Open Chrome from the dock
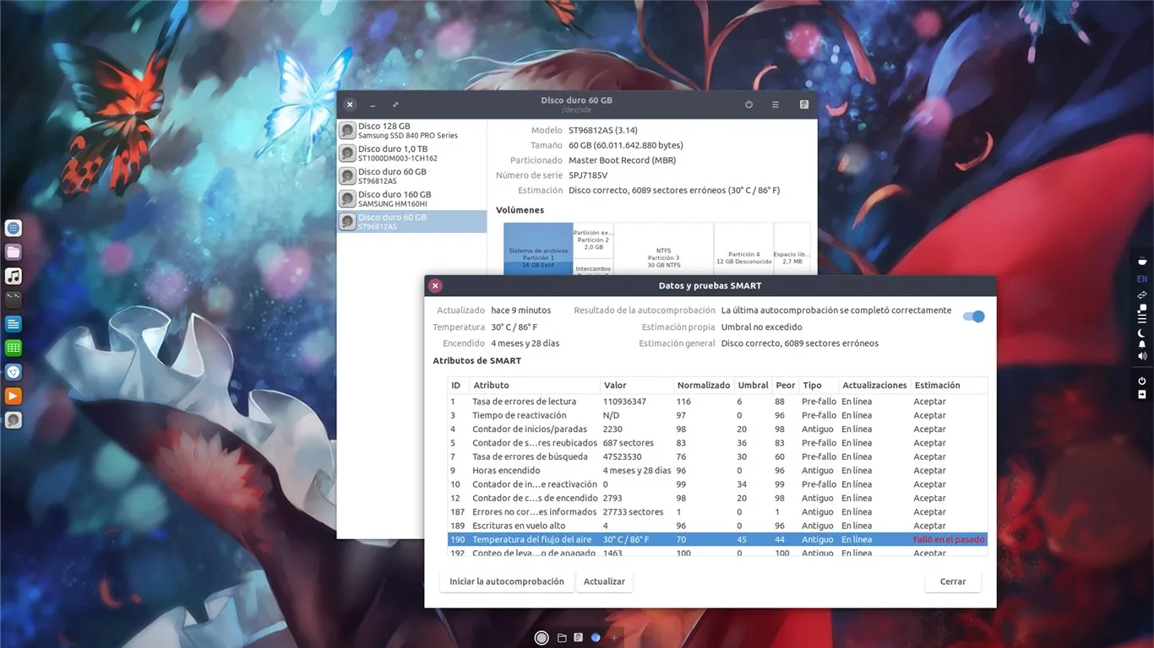The height and width of the screenshot is (648, 1154). click(x=13, y=371)
